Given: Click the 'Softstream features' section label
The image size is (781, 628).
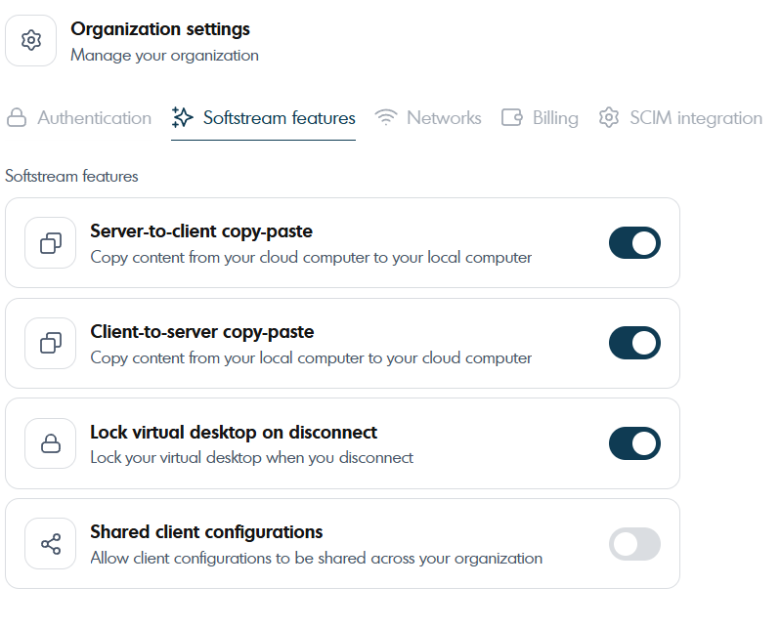Looking at the screenshot, I should (x=71, y=176).
